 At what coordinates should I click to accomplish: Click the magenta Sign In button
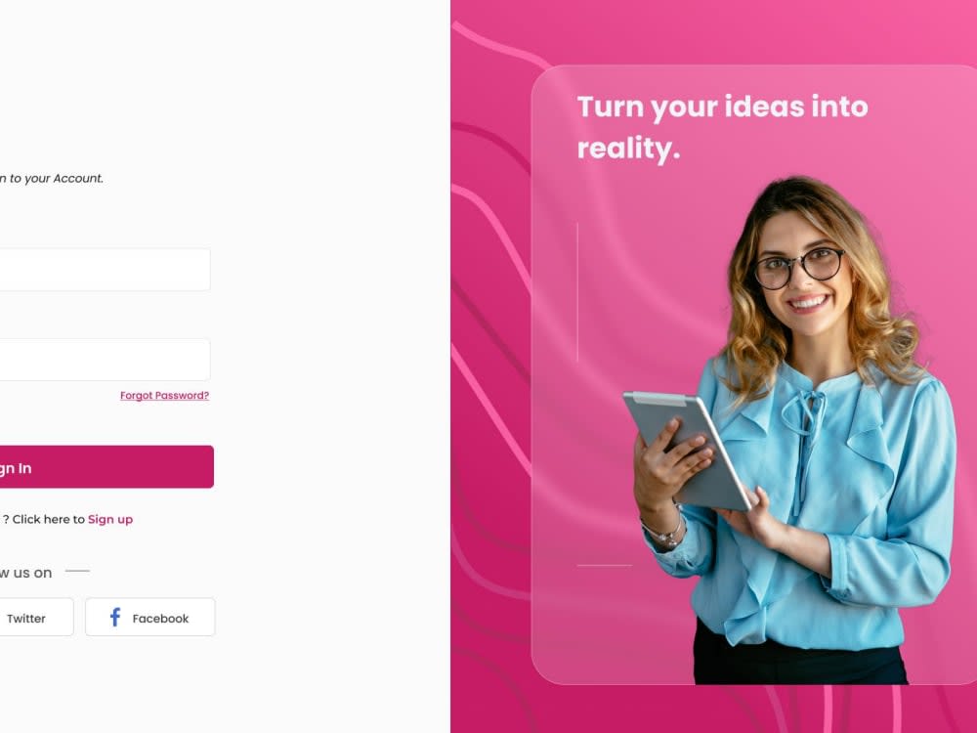click(106, 467)
